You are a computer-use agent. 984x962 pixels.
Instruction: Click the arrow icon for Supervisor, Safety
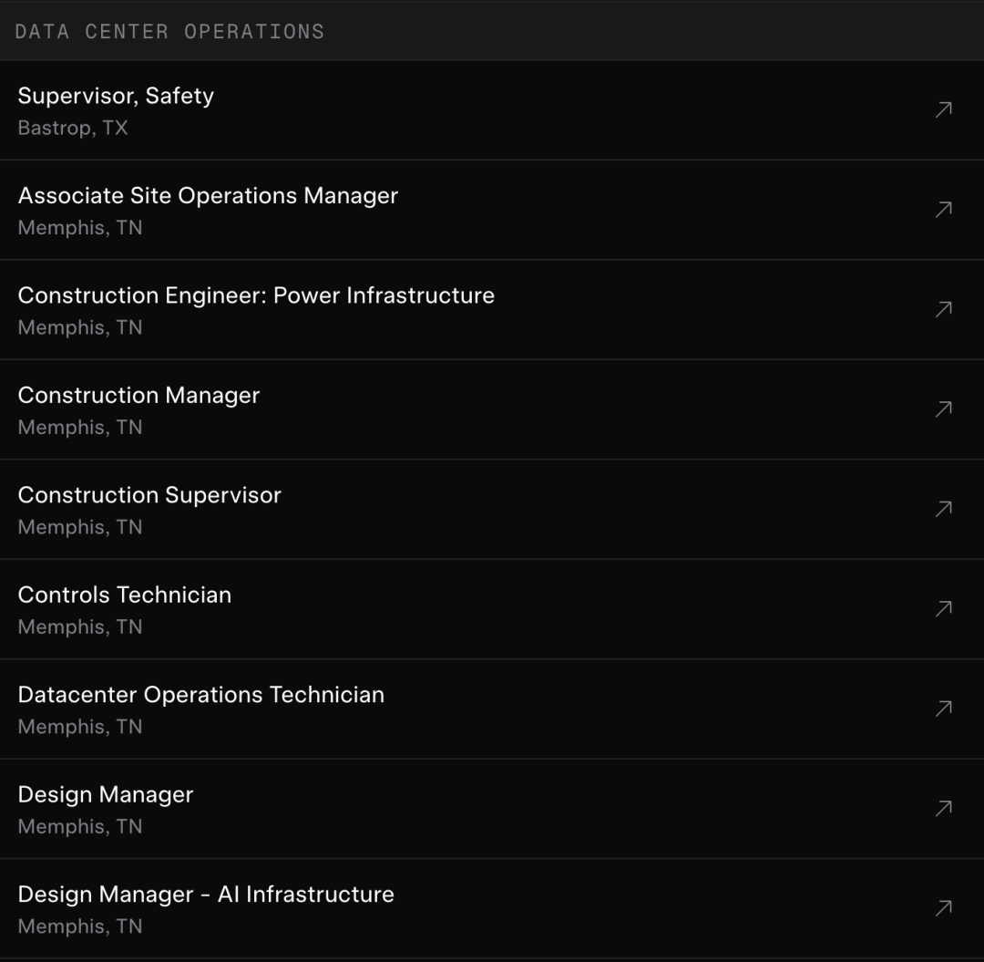943,110
